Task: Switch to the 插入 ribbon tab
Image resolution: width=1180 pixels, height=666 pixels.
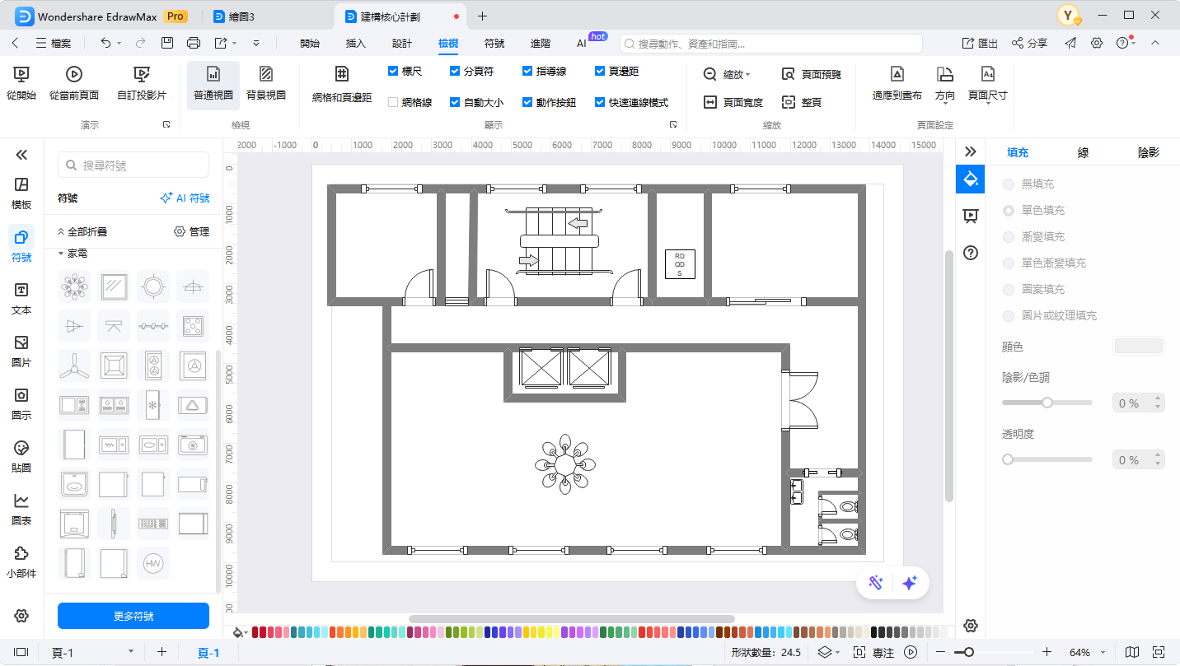Action: [x=356, y=44]
